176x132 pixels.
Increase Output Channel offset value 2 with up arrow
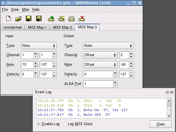click(131, 53)
